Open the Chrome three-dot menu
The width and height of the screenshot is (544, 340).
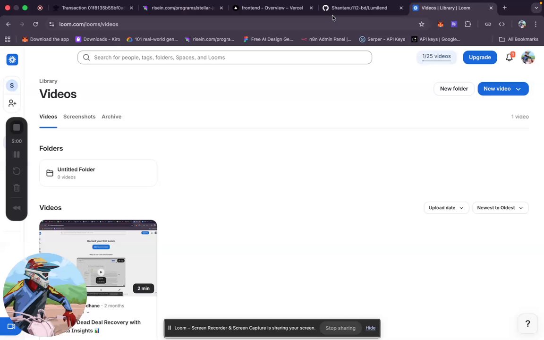coord(535,24)
